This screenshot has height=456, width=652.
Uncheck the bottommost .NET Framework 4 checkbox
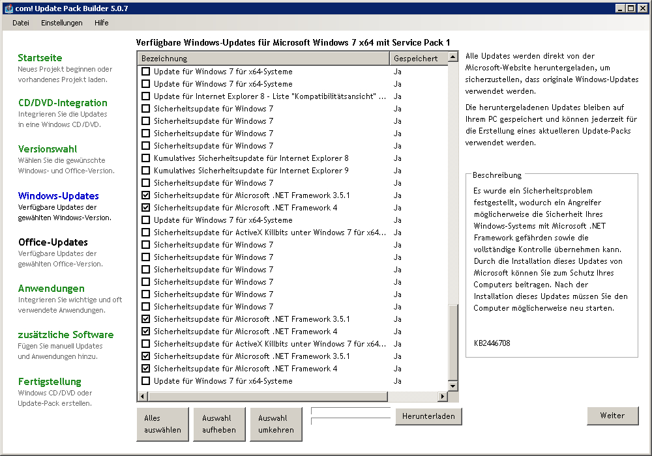point(145,368)
